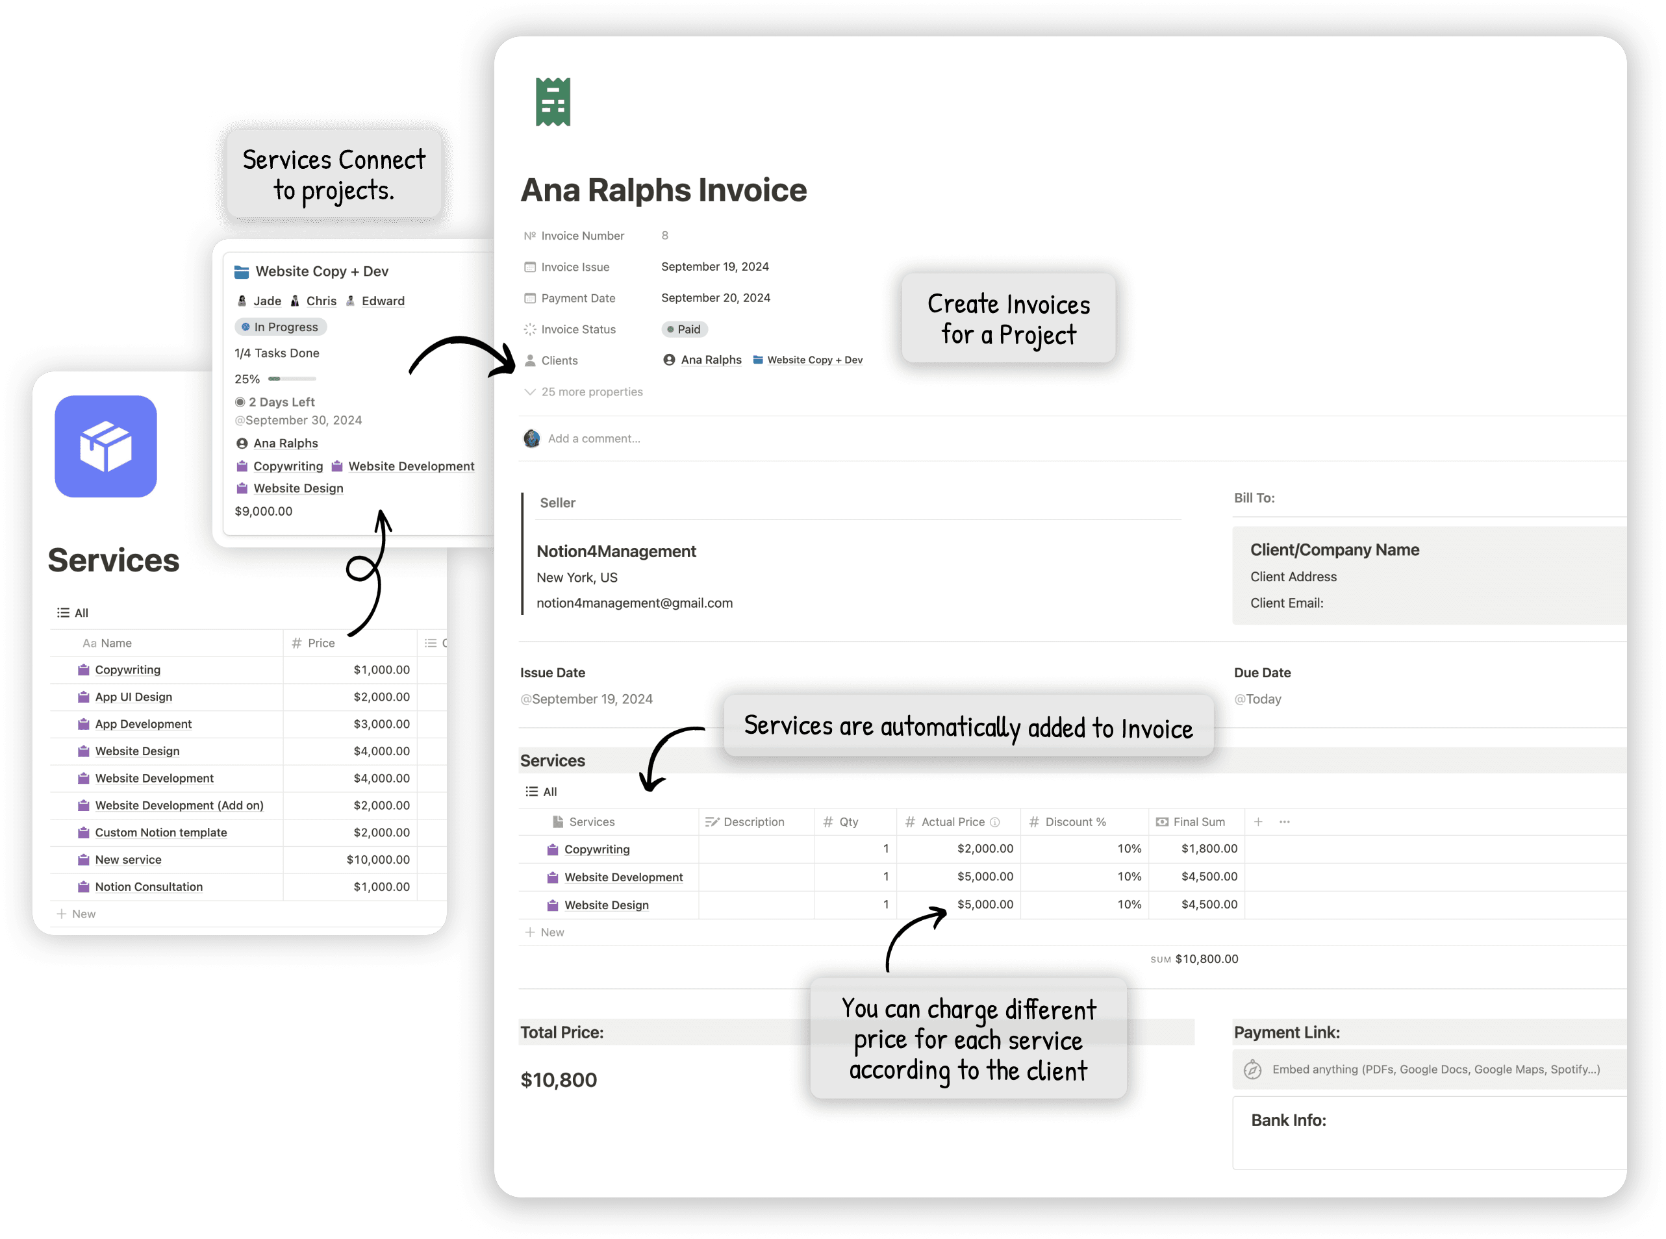The height and width of the screenshot is (1239, 1666).
Task: Click the page icon in the Services column header
Action: point(557,822)
